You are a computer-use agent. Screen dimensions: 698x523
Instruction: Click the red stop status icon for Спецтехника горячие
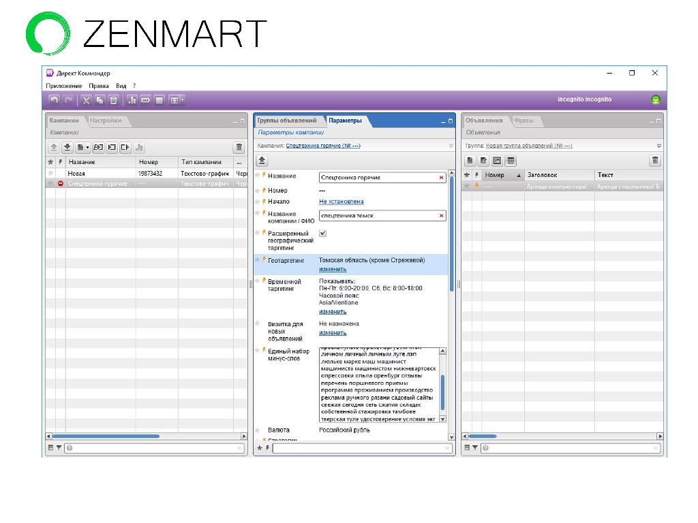(61, 183)
